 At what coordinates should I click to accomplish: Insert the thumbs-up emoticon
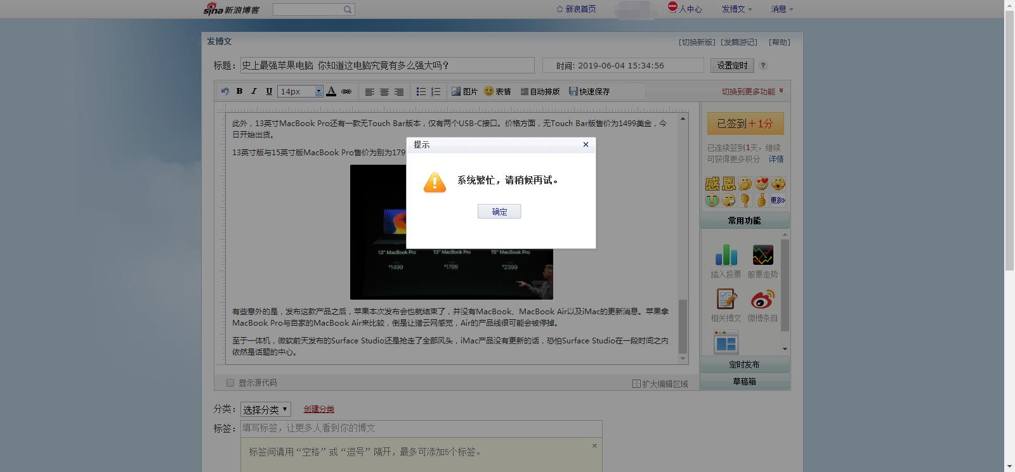pos(762,200)
